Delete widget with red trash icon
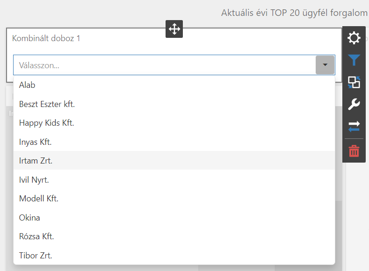 click(x=354, y=150)
